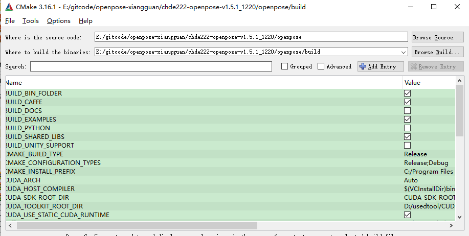Click the D:/usedtool/CUDA path value

click(430, 206)
